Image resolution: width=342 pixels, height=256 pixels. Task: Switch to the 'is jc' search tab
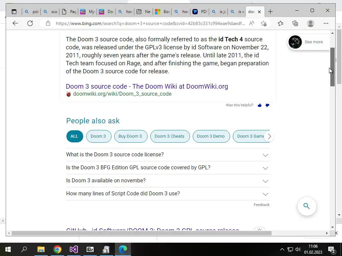click(219, 12)
